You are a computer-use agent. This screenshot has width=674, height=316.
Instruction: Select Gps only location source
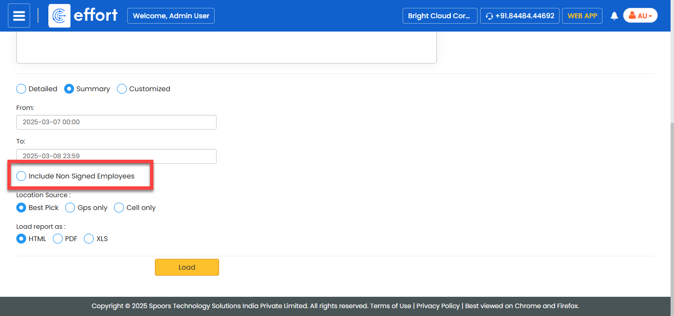click(70, 208)
